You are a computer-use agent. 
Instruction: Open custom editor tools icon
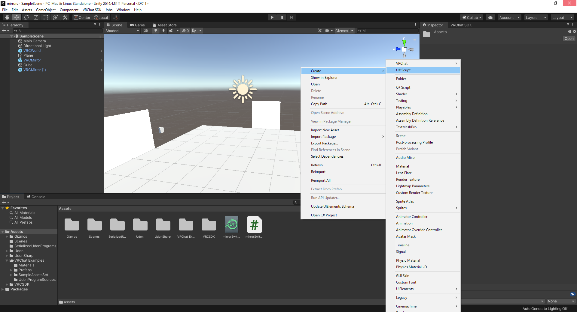[65, 17]
